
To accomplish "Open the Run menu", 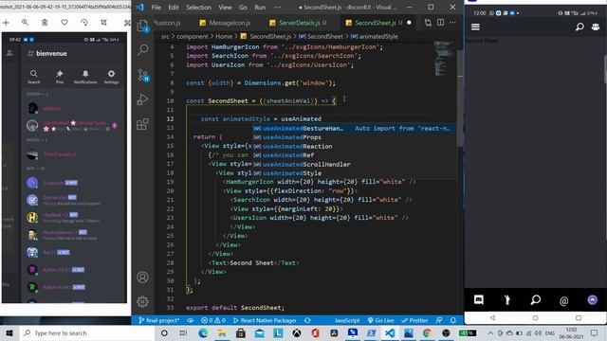I will (260, 8).
